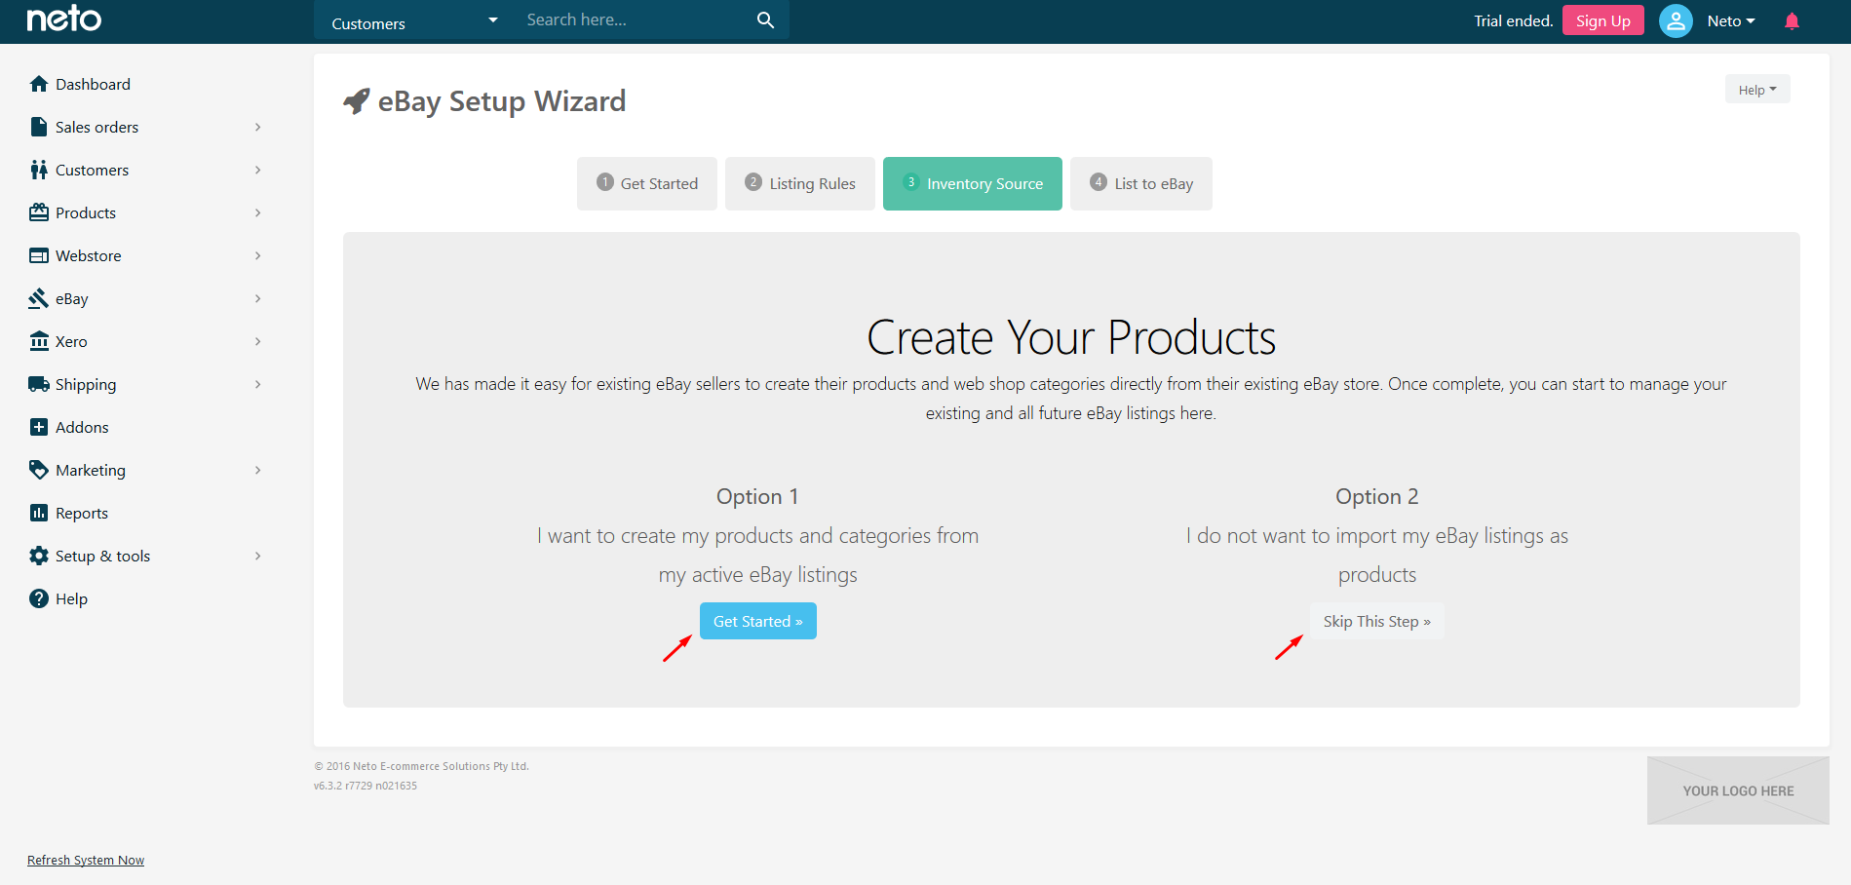Click the Refresh System Now link
Viewport: 1851px width, 885px height.
[86, 860]
